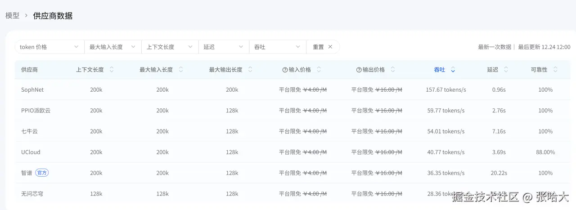Click the 延迟 column sort icon
Image resolution: width=576 pixels, height=210 pixels.
click(506, 70)
